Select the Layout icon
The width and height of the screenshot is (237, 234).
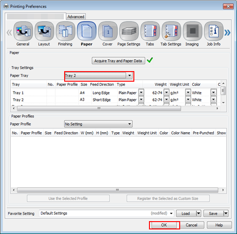point(44,31)
